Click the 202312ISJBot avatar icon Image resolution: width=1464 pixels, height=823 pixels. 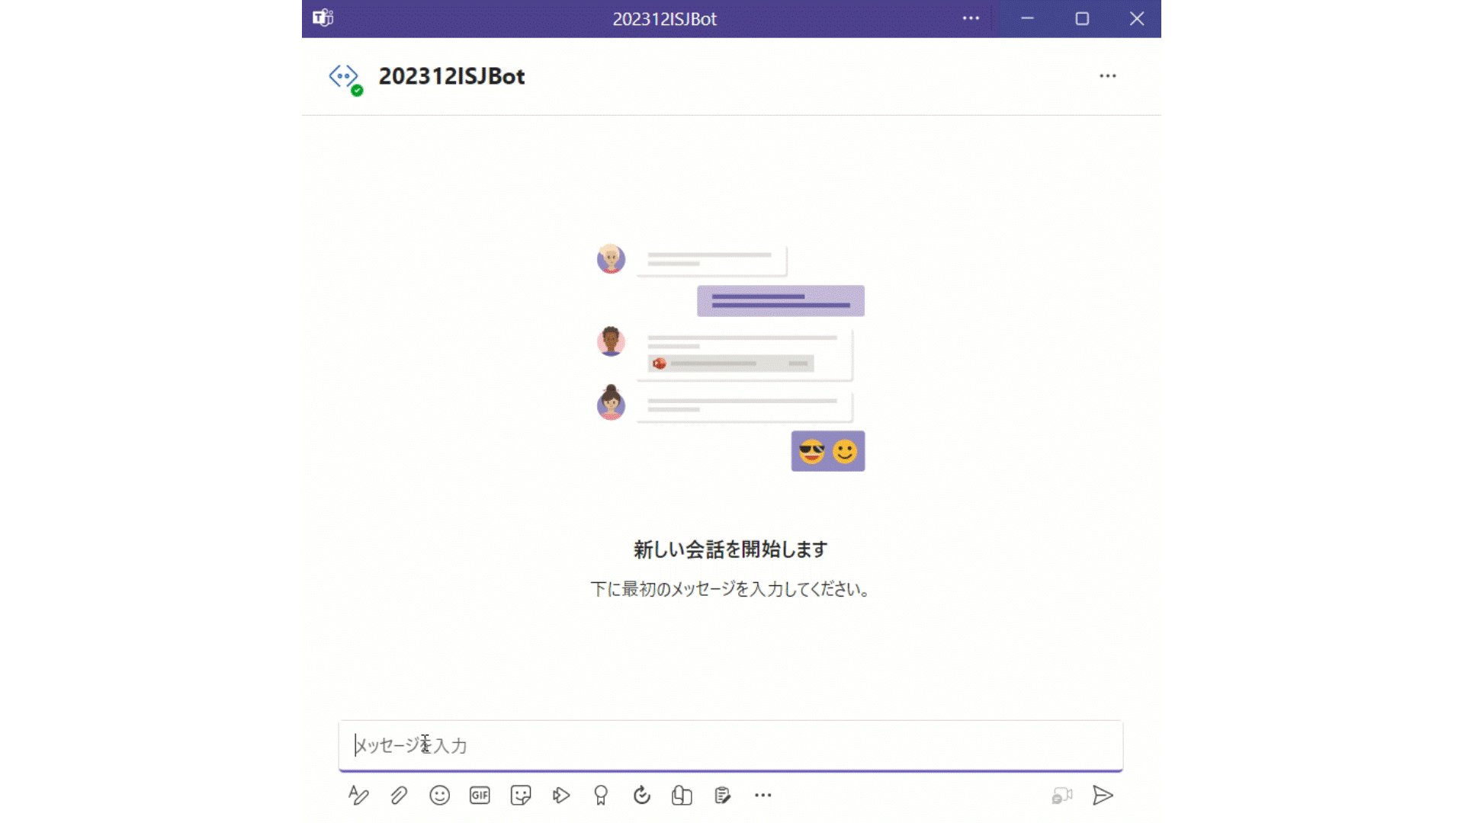(x=344, y=77)
